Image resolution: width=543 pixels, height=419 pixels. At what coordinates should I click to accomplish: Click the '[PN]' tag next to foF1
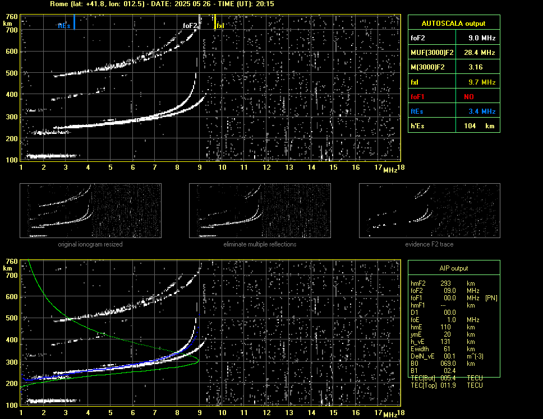[491, 298]
